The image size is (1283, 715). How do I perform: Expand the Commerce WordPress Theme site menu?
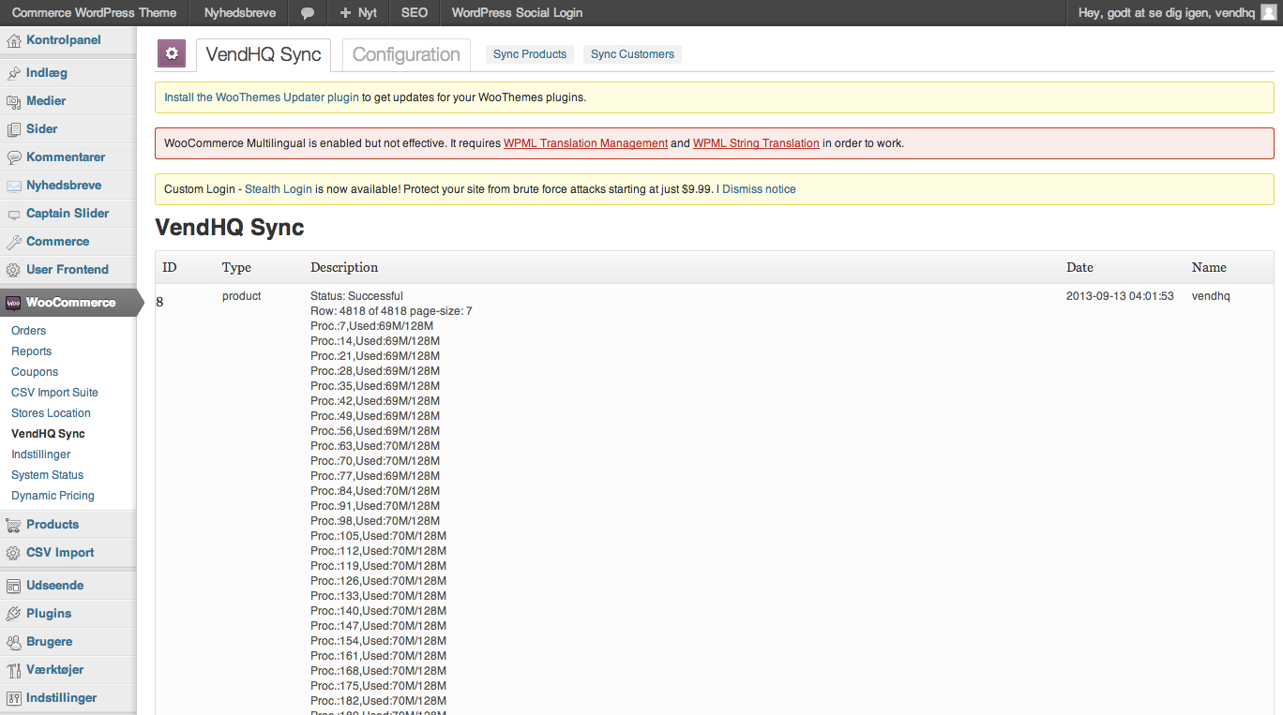(x=94, y=13)
